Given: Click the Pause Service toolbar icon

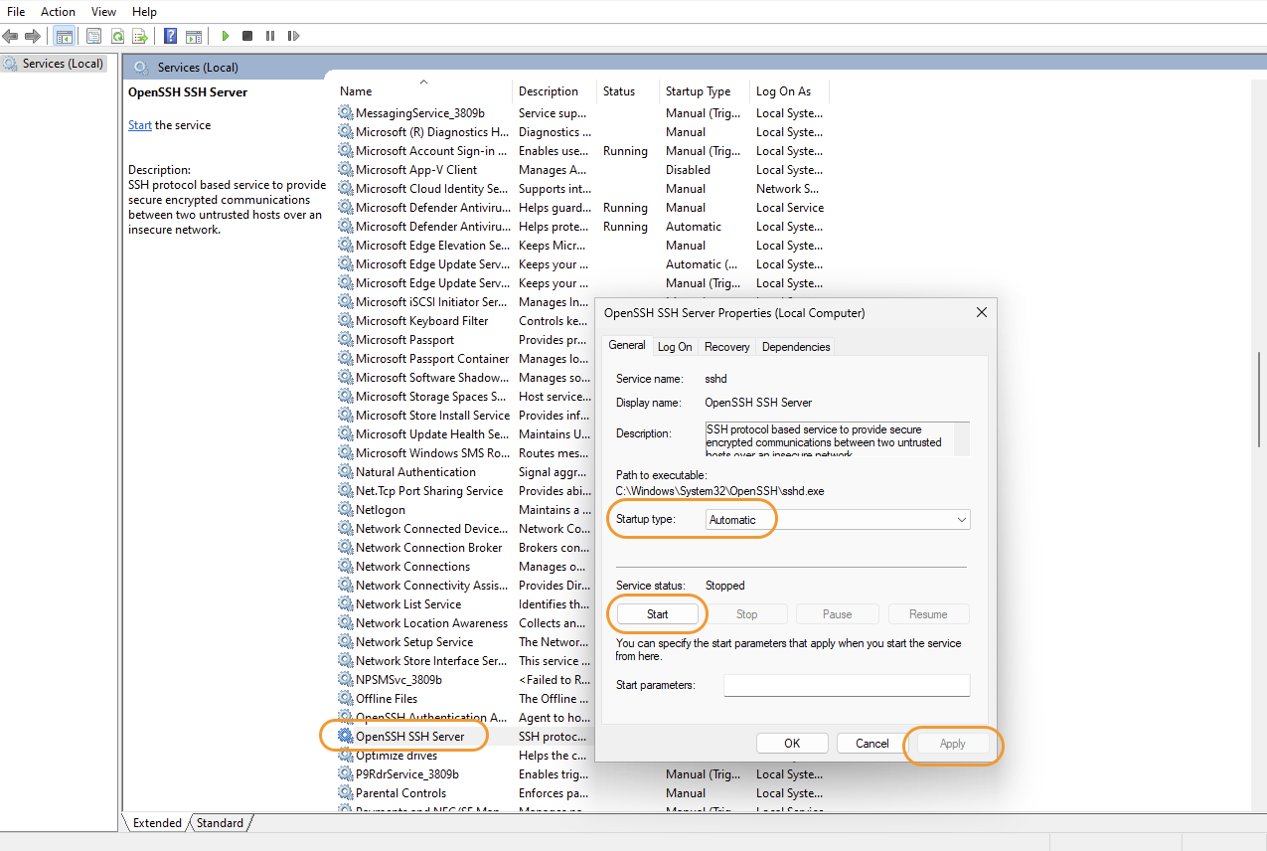Looking at the screenshot, I should (270, 36).
